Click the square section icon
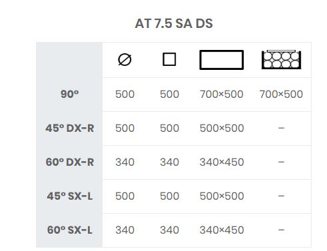The width and height of the screenshot is (327, 251). coord(169,59)
